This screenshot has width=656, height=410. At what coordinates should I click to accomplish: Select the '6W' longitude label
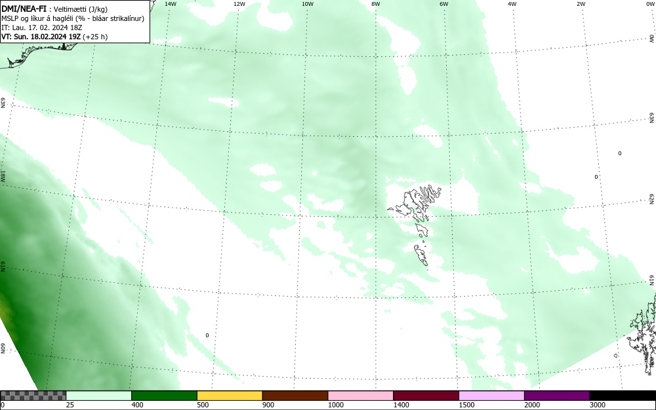pos(444,4)
